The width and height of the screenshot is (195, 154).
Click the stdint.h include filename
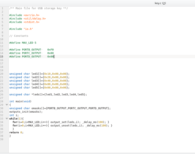click(x=31, y=22)
